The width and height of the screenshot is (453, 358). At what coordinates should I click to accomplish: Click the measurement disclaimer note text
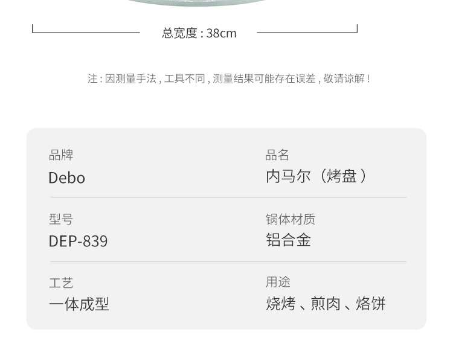click(229, 78)
